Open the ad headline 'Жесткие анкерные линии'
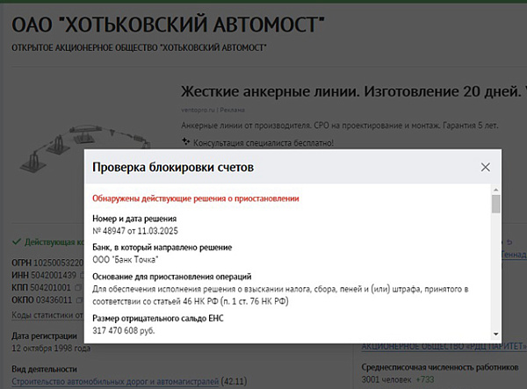527x389 pixels. (353, 91)
